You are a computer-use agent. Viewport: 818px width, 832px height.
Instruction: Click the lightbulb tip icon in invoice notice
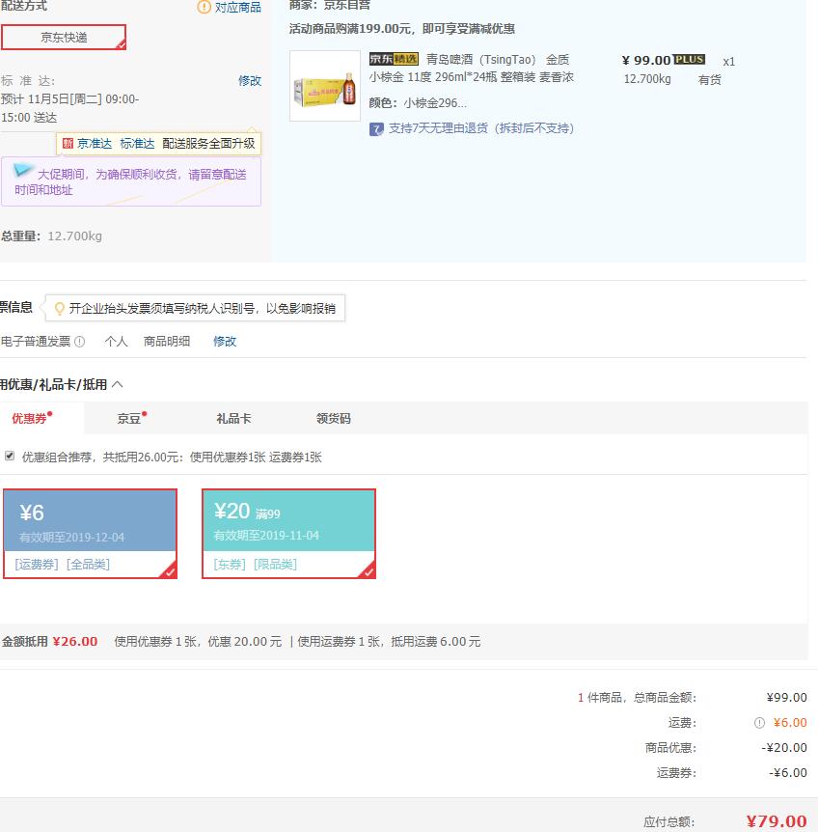coord(60,308)
